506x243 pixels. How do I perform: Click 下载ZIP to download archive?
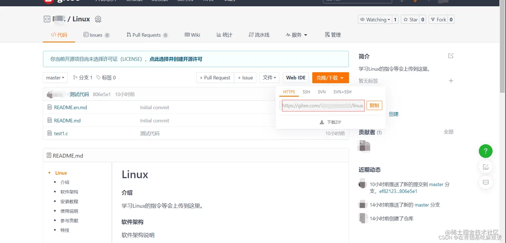pyautogui.click(x=330, y=122)
